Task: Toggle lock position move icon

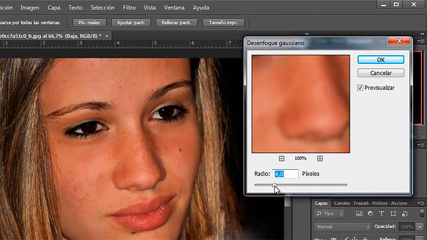Action: [x=355, y=238]
